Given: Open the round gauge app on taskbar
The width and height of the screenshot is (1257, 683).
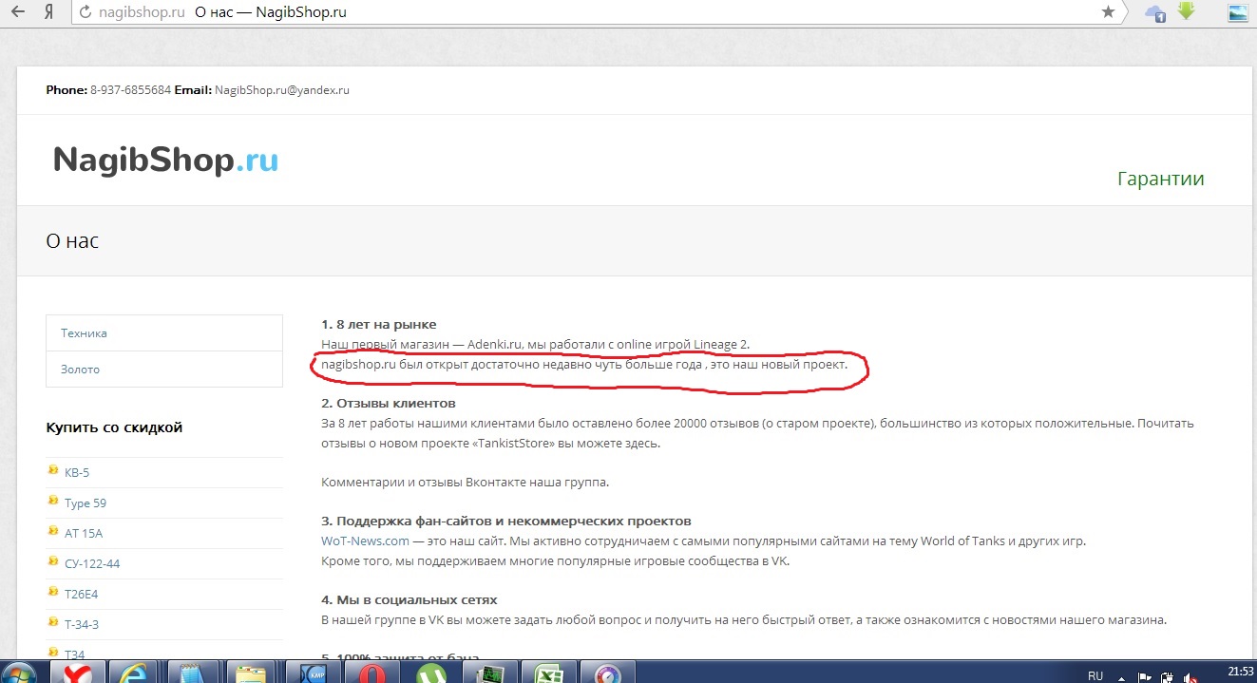Looking at the screenshot, I should pos(606,672).
